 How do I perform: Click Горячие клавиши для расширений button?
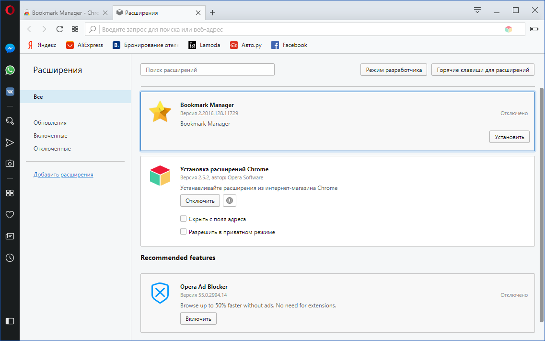coord(483,70)
